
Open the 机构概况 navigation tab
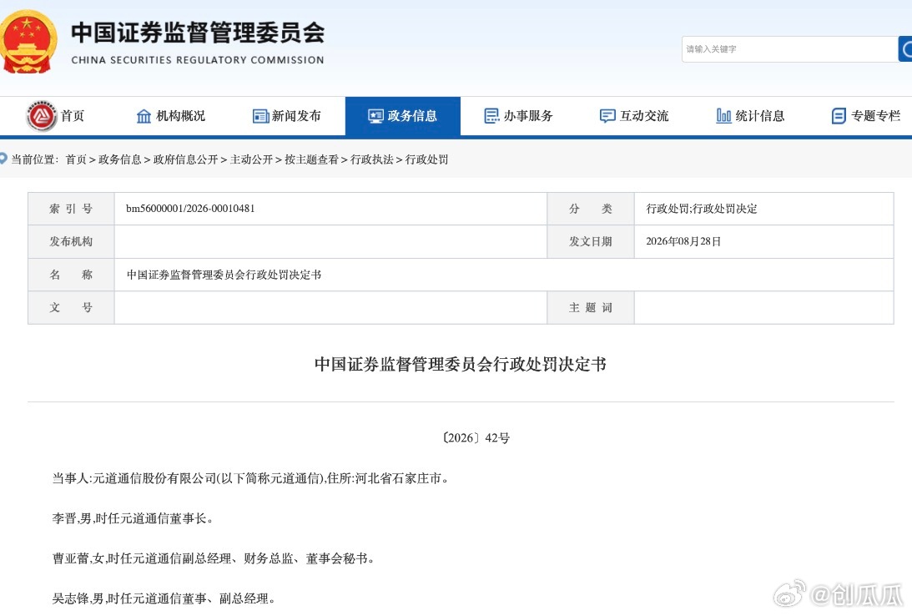coord(171,116)
